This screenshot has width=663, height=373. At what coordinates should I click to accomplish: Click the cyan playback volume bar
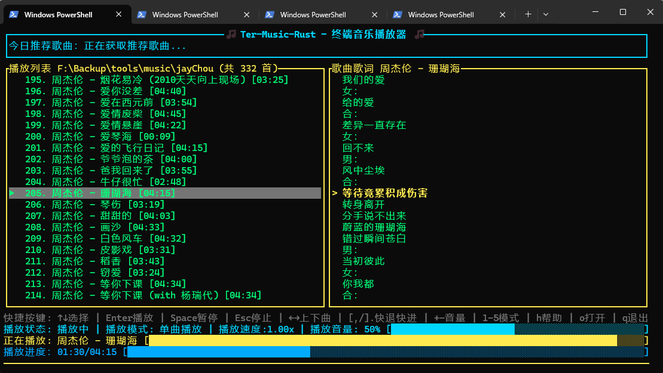point(518,329)
